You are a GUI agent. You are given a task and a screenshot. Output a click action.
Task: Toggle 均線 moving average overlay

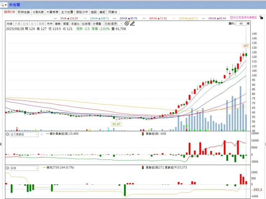[9, 24]
